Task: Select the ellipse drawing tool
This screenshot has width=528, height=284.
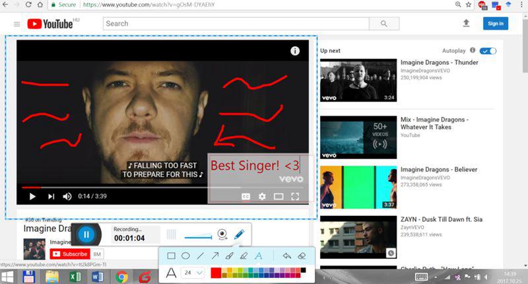Action: [185, 256]
